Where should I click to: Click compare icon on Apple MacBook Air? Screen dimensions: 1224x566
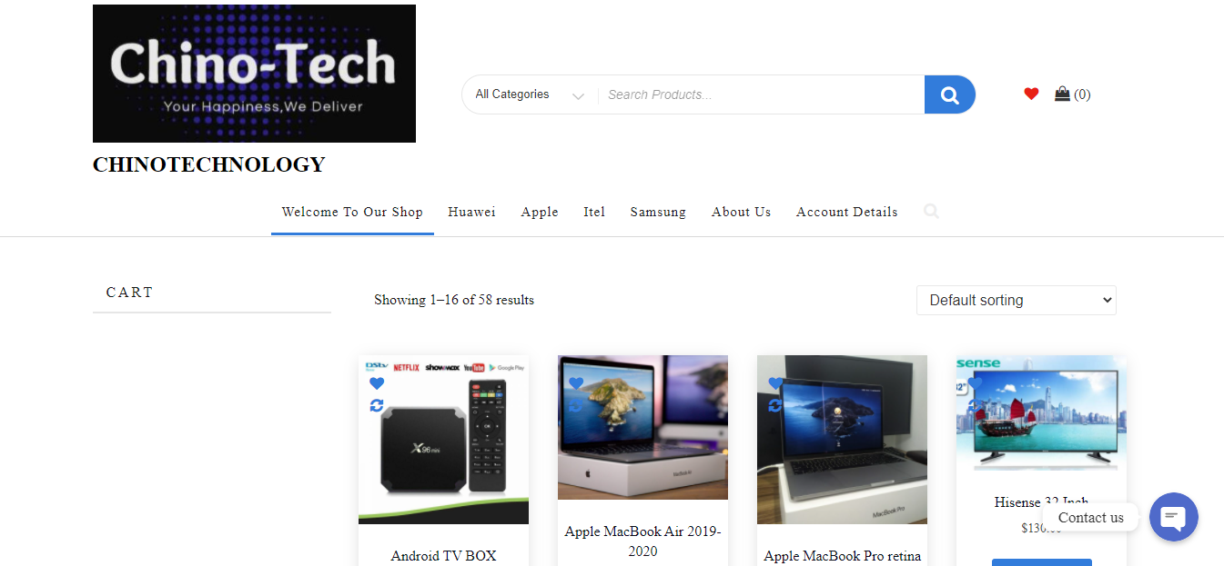click(x=576, y=405)
